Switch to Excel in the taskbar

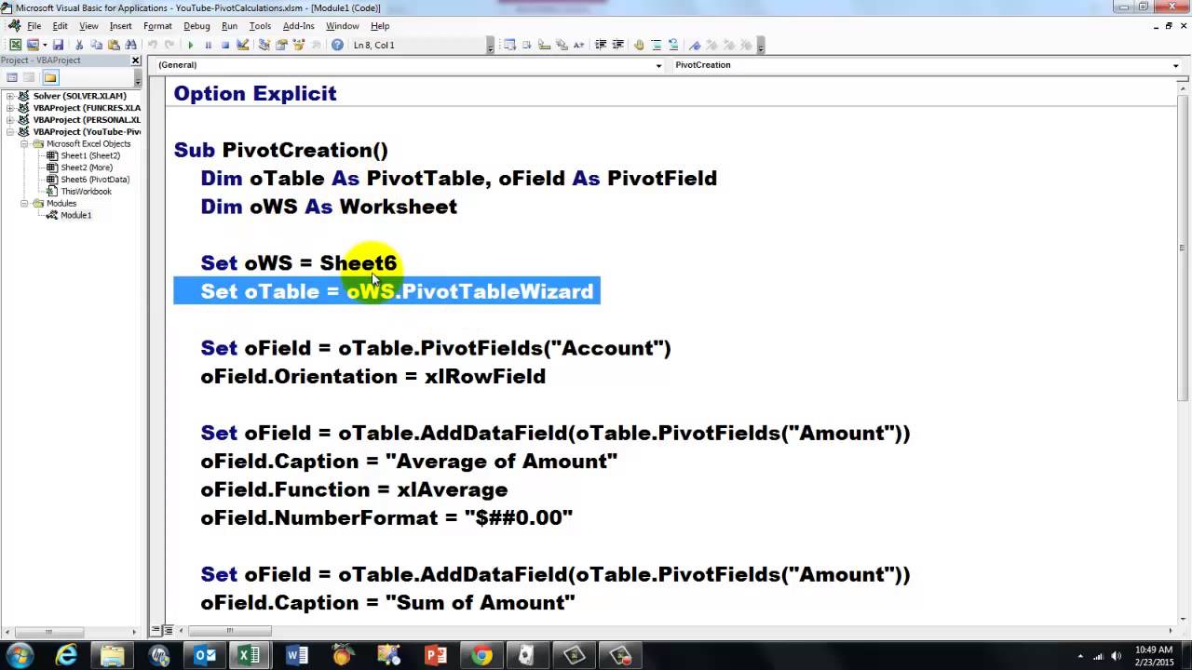click(250, 655)
